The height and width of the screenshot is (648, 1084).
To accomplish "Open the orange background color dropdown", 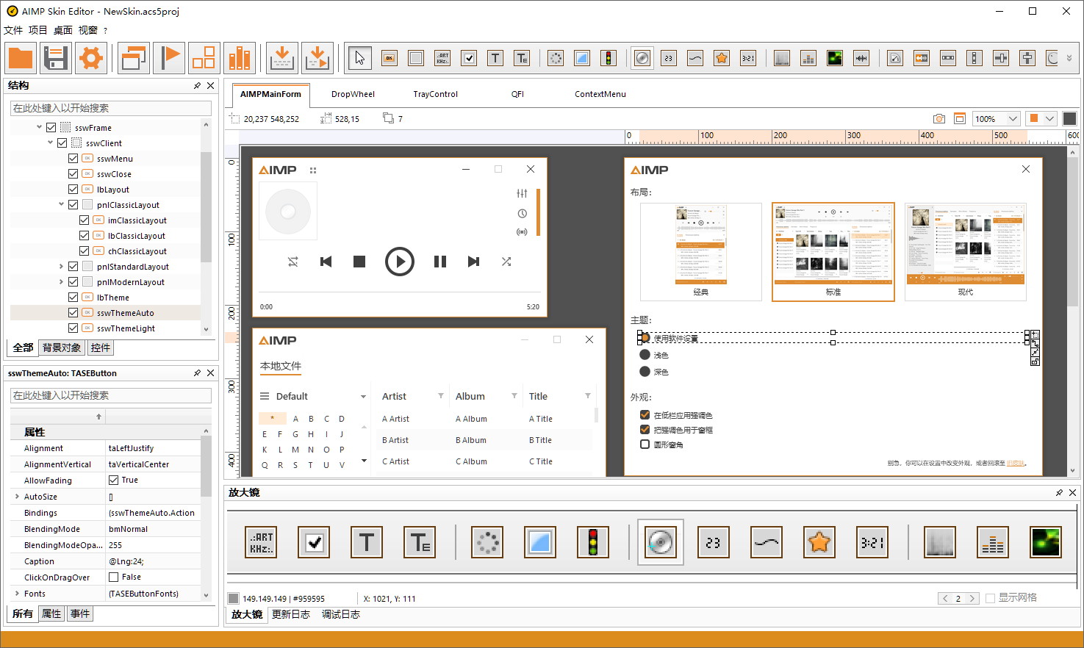I will [x=1049, y=118].
